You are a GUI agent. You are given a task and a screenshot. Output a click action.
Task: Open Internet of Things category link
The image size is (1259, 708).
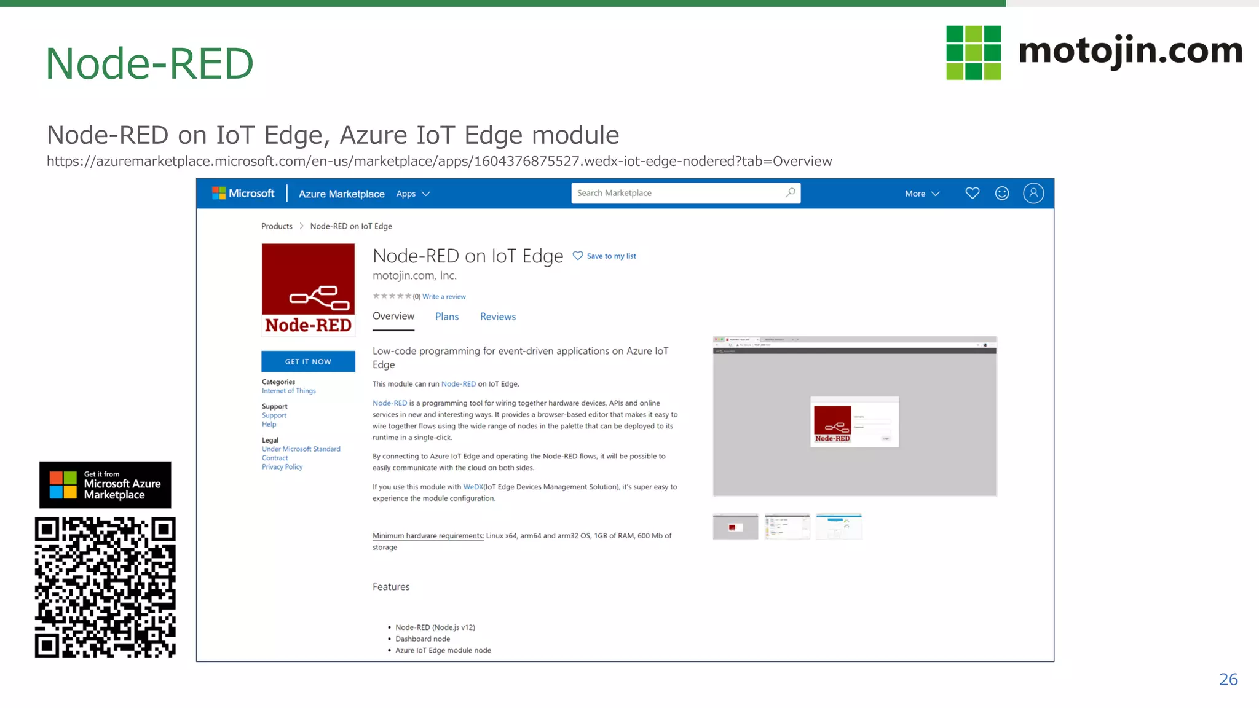(289, 391)
